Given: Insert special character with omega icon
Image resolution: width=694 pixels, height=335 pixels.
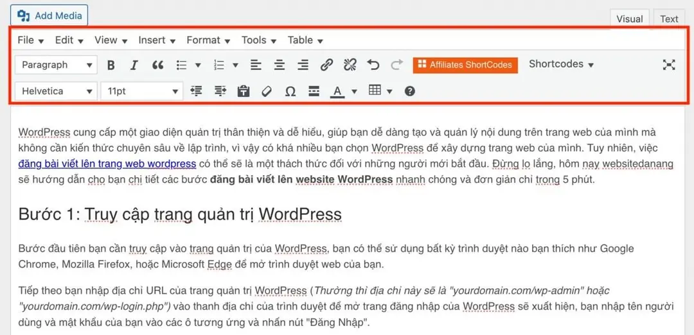Looking at the screenshot, I should [x=290, y=91].
